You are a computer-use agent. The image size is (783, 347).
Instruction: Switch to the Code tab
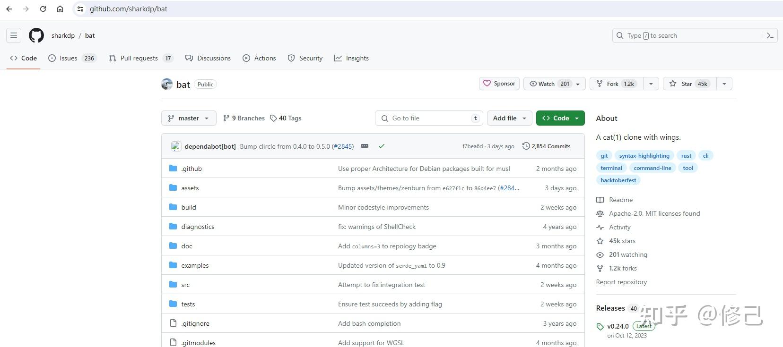(23, 58)
